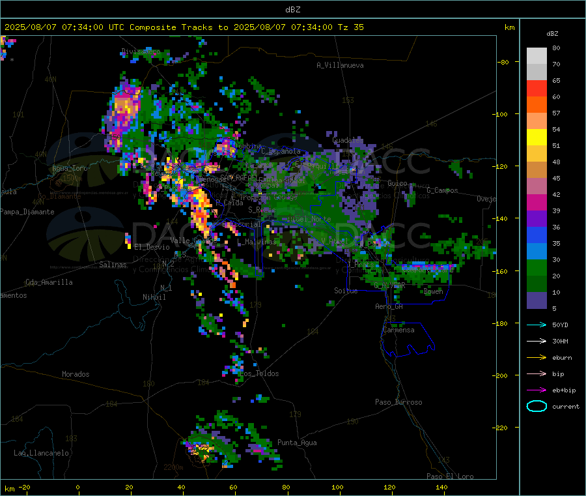Click the 140 km tick on bottom axis

pos(441,487)
